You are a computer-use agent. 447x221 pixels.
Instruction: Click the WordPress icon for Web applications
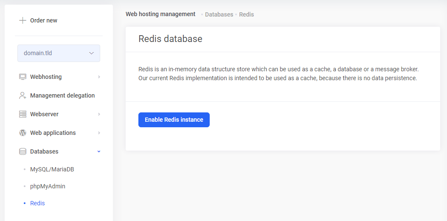point(23,133)
